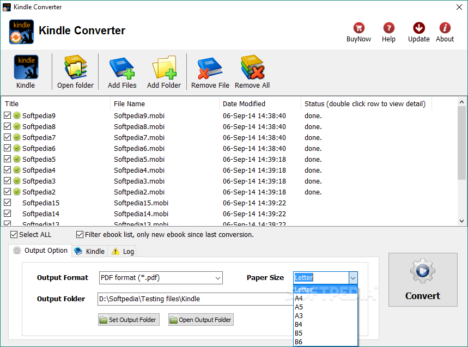Click the Update download icon
Image resolution: width=468 pixels, height=347 pixels.
(x=419, y=28)
